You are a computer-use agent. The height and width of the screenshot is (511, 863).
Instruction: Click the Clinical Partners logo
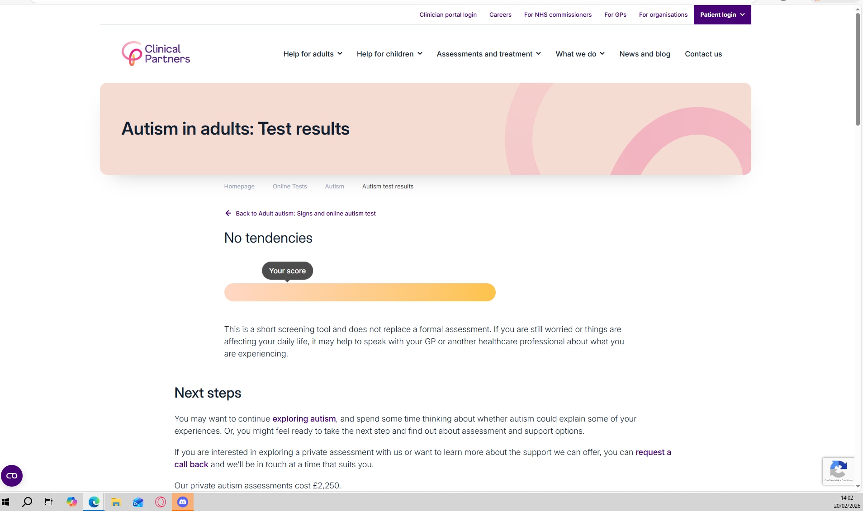click(x=156, y=54)
